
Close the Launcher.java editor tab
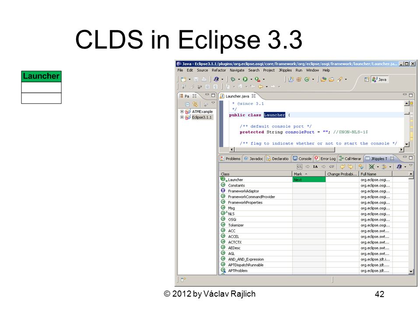point(253,96)
